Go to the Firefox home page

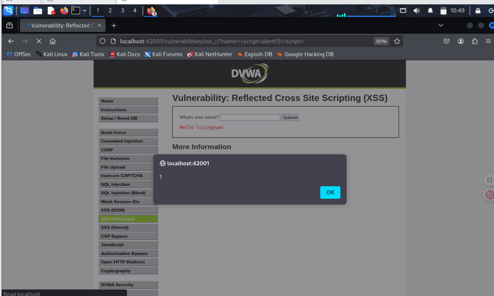[53, 41]
